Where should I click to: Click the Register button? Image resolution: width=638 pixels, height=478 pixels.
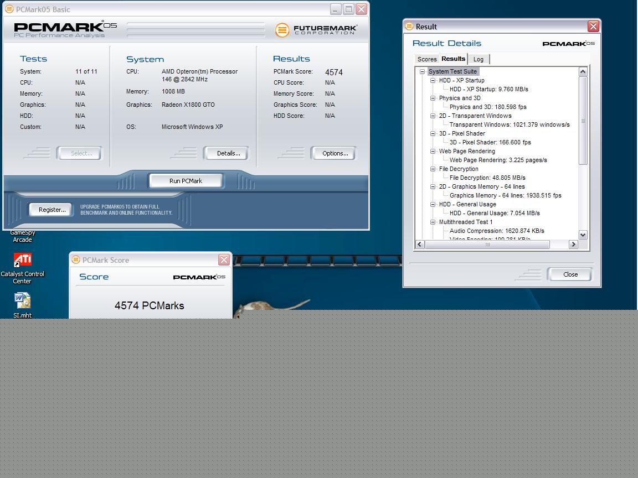coord(51,210)
